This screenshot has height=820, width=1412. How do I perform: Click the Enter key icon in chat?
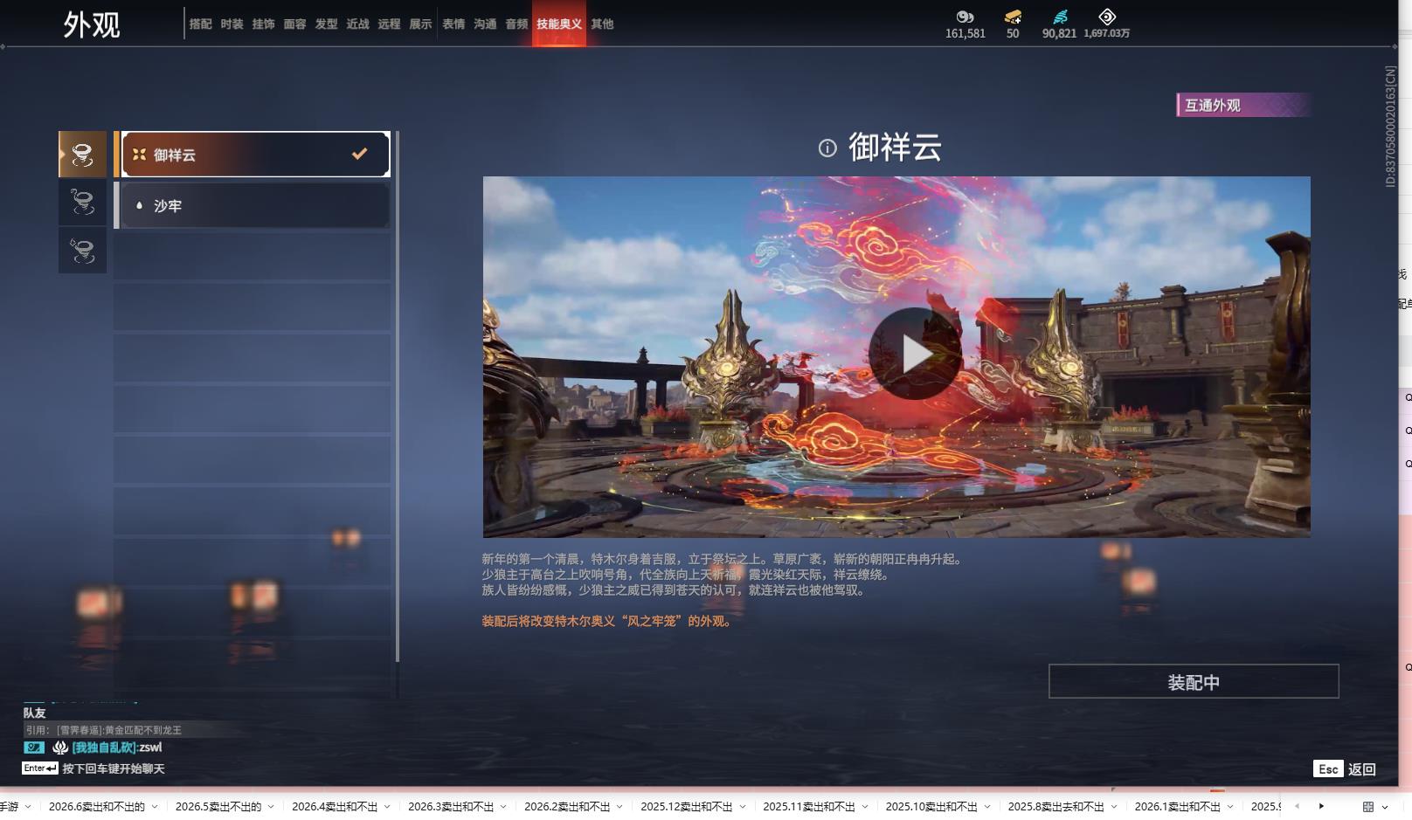click(x=40, y=768)
